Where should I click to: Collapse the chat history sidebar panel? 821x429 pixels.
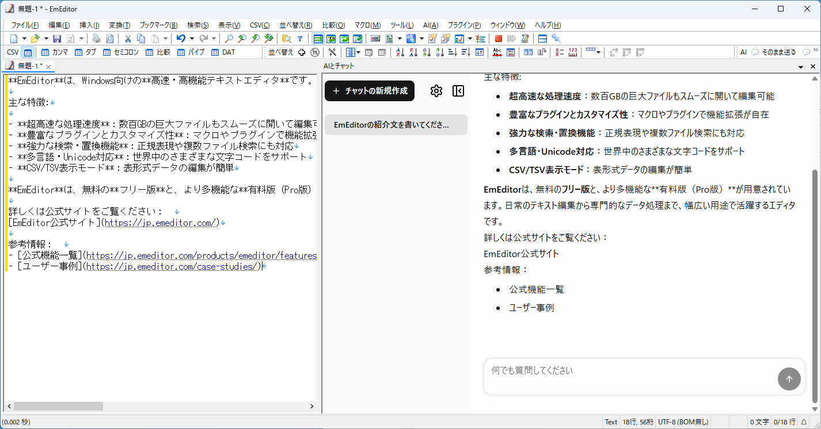point(458,90)
